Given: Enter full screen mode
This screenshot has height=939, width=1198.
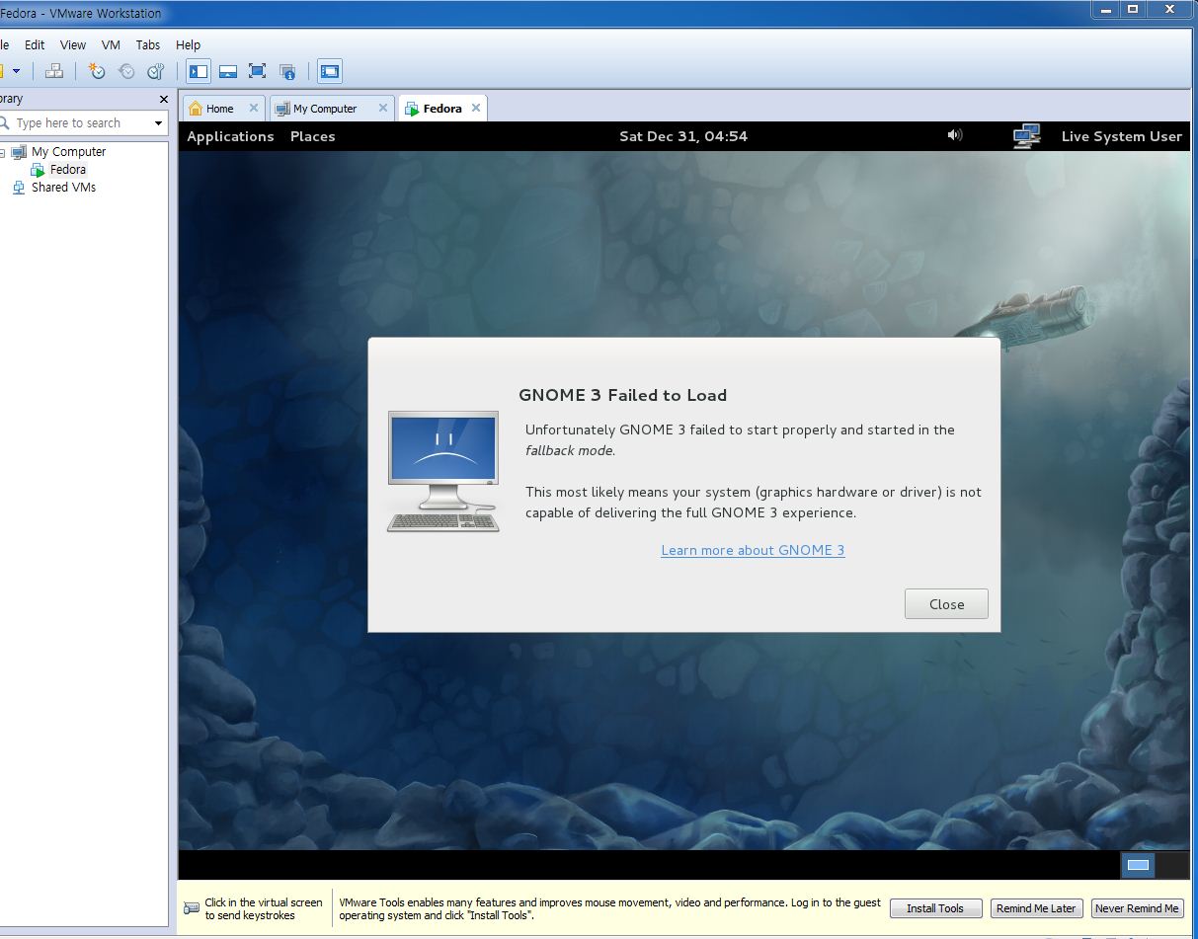Looking at the screenshot, I should [x=258, y=71].
